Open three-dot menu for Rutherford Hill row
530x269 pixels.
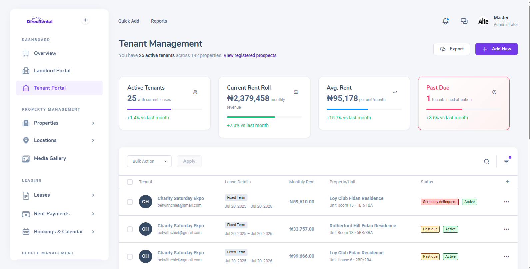point(506,229)
